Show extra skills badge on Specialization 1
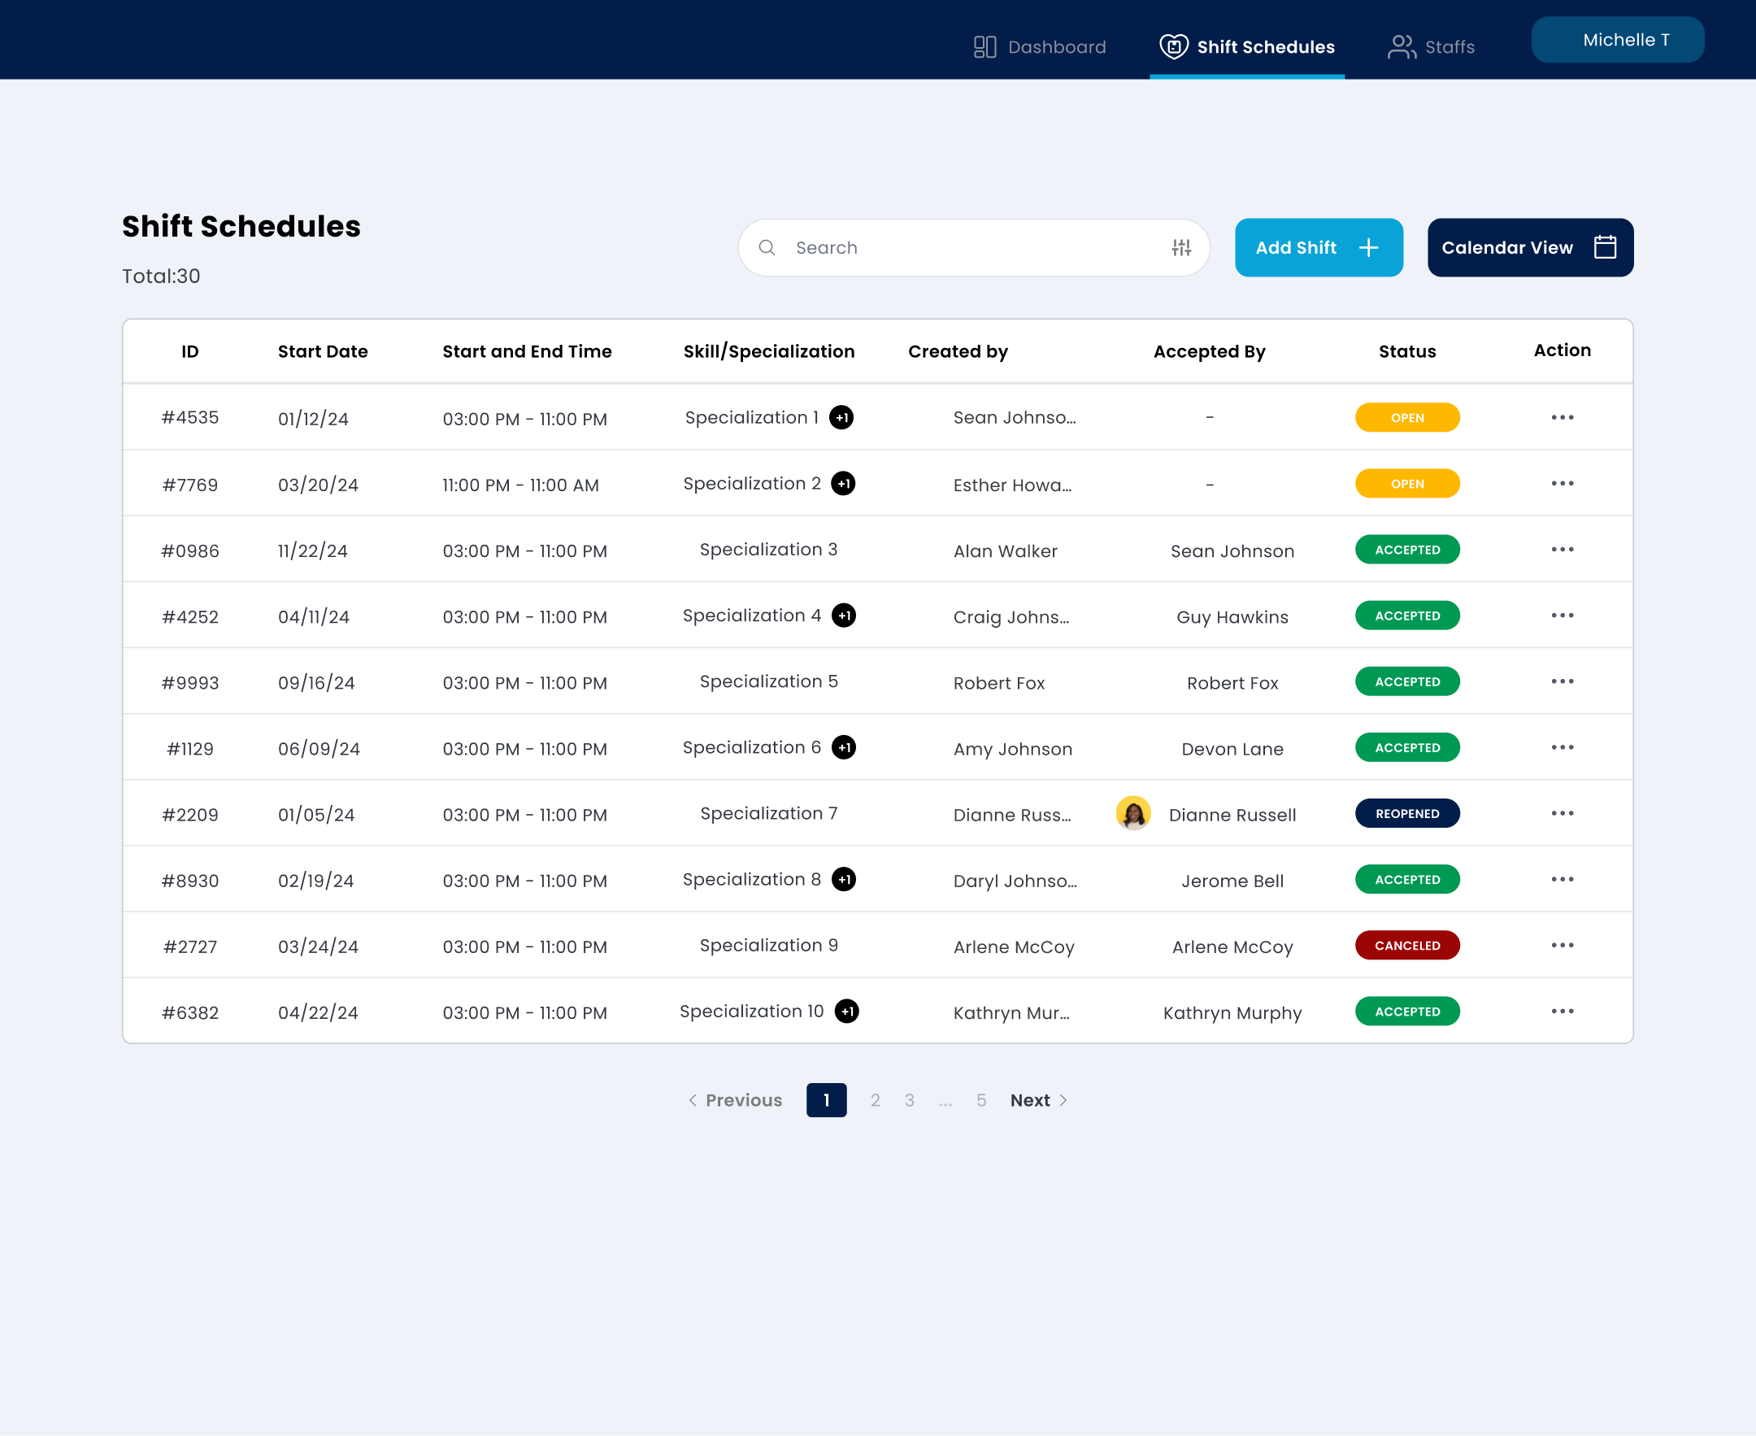Image resolution: width=1756 pixels, height=1436 pixels. [x=841, y=418]
